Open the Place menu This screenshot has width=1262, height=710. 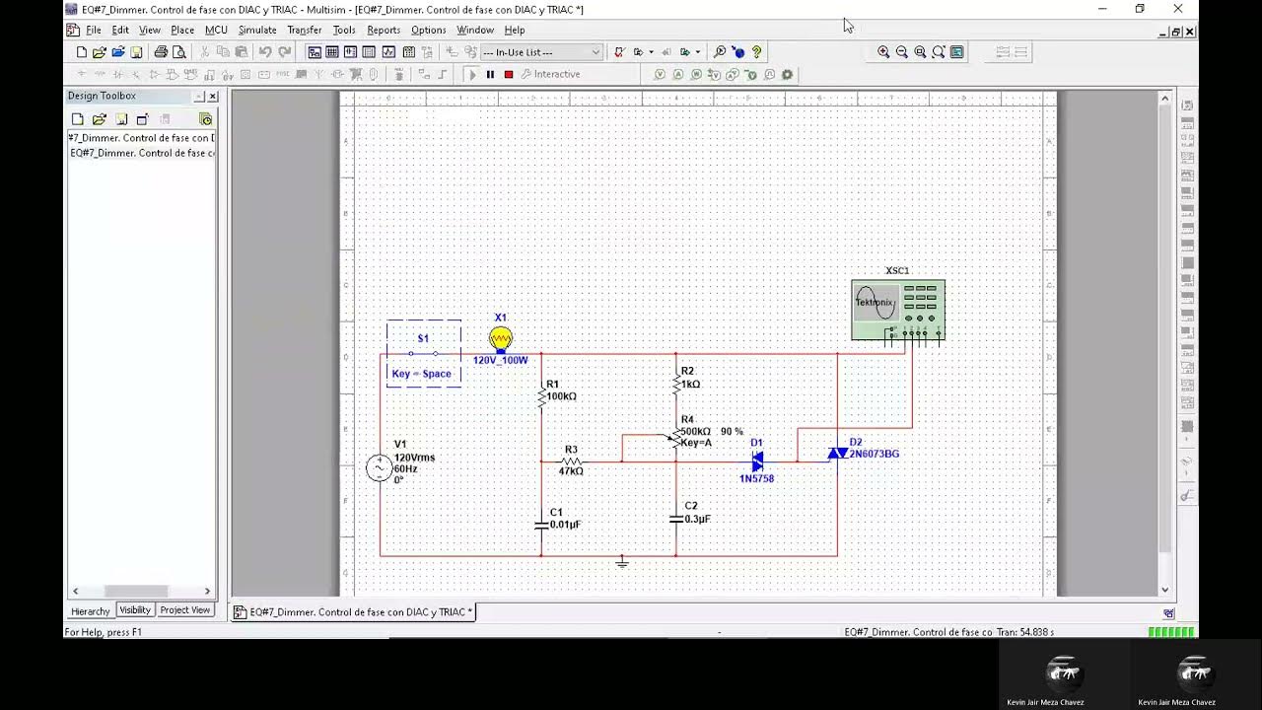pos(182,31)
